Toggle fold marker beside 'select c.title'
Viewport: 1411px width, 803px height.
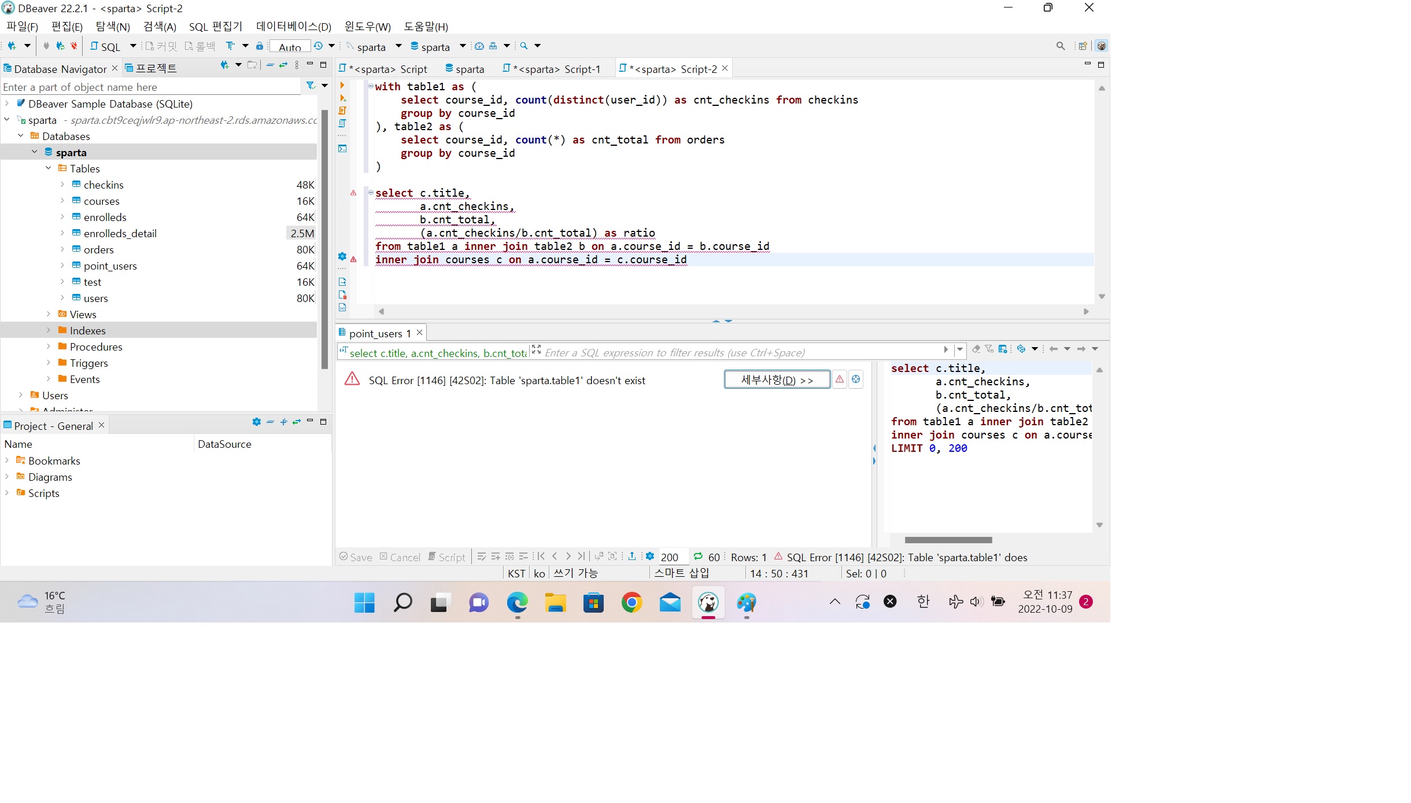(x=371, y=193)
